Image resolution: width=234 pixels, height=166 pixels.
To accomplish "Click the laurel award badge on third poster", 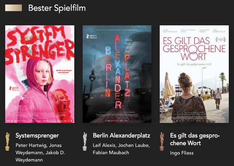I will click(x=220, y=40).
